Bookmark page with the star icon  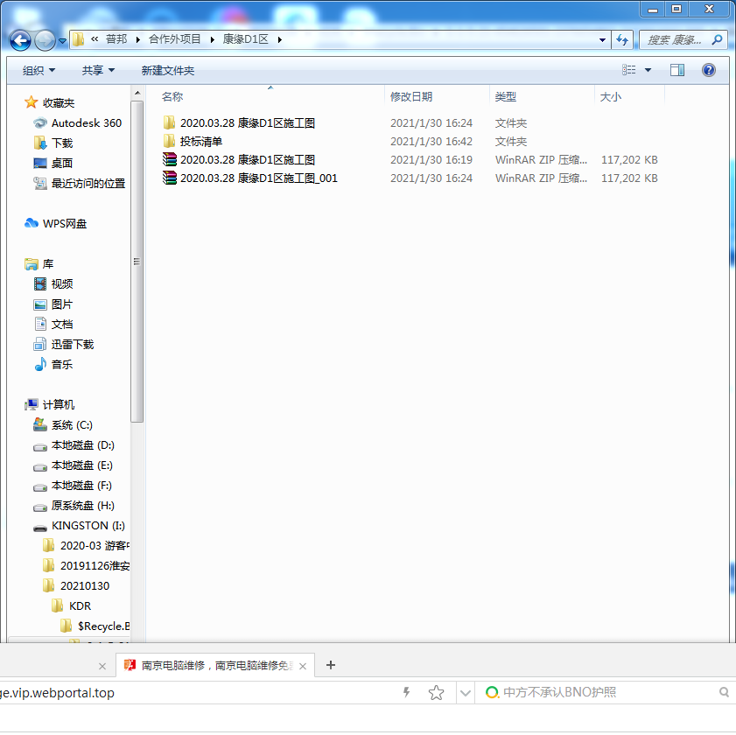[436, 693]
